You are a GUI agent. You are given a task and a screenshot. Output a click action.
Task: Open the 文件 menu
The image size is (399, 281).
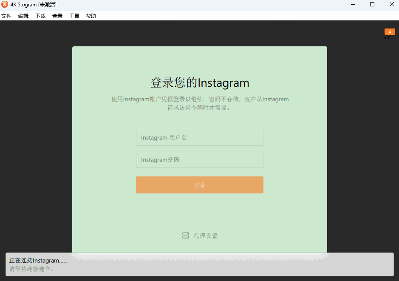tap(6, 16)
